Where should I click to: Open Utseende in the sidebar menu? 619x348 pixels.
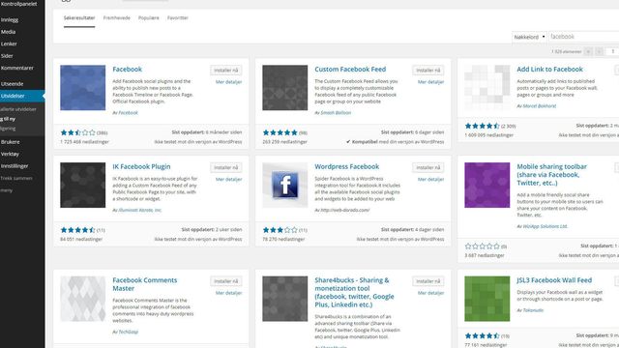[x=12, y=84]
